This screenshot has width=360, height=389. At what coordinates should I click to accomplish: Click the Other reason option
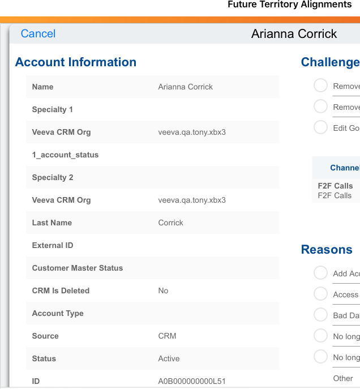[x=343, y=378]
